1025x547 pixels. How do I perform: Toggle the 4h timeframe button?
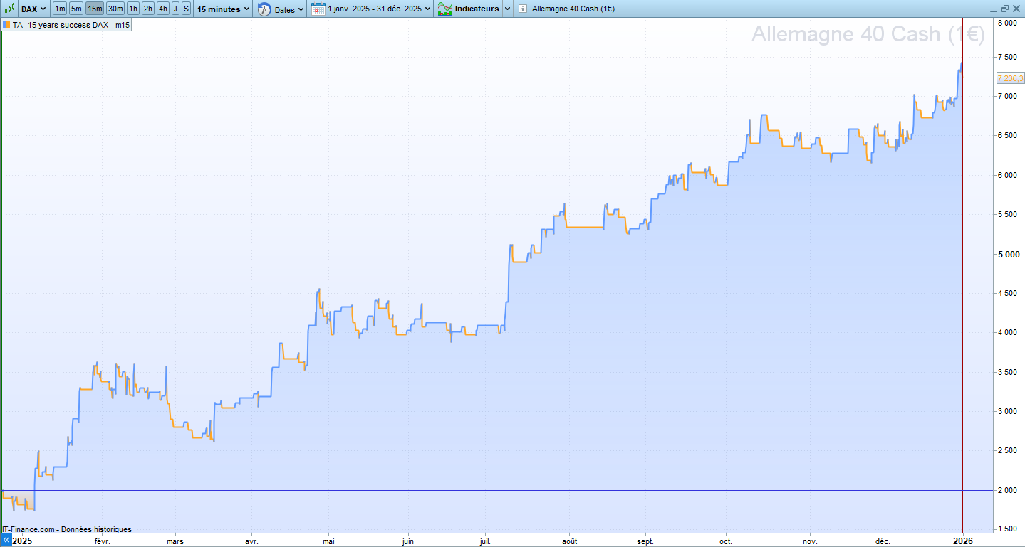pos(163,9)
